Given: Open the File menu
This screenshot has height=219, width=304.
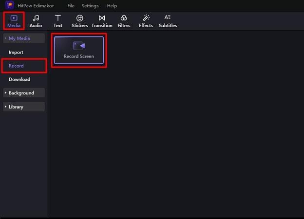Looking at the screenshot, I should (x=71, y=6).
